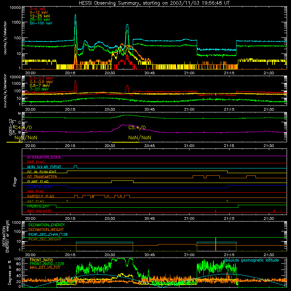Select the GAP_FLAG label

tap(36, 162)
